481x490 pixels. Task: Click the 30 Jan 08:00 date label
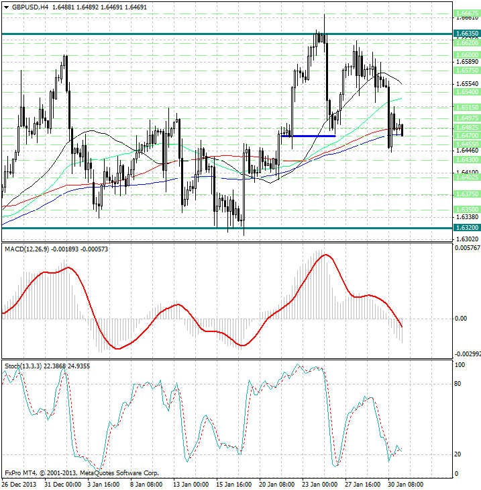[x=406, y=484]
